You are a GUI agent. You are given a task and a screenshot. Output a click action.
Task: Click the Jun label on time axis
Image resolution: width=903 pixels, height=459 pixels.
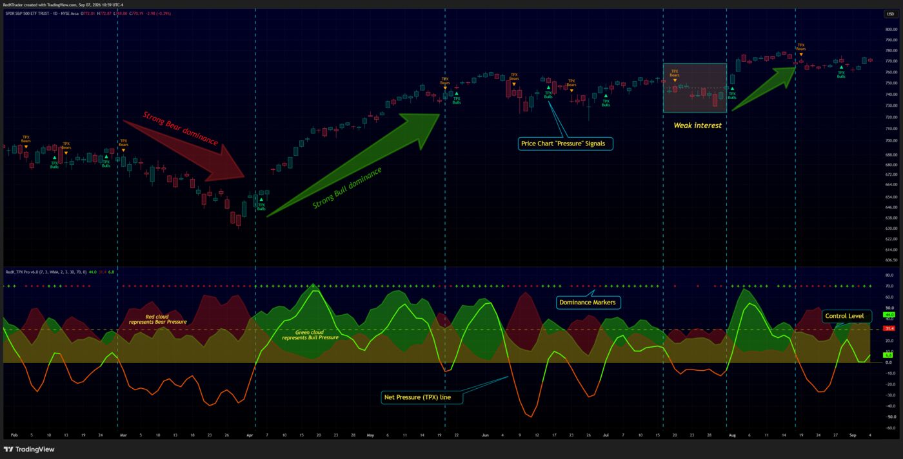coord(485,435)
